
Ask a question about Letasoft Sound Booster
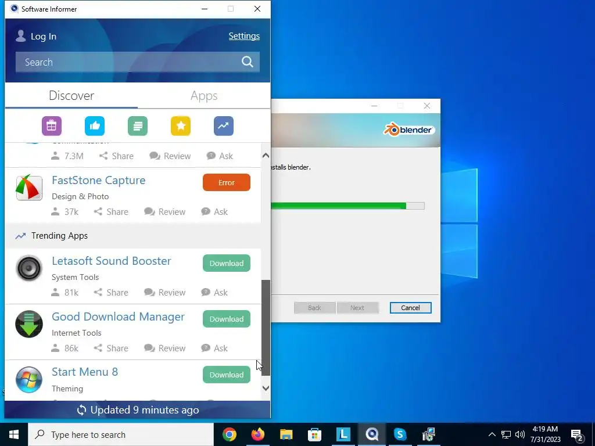[214, 293]
